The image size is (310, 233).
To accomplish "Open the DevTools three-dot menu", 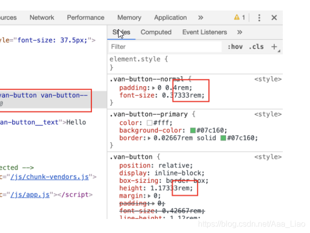I will 259,18.
